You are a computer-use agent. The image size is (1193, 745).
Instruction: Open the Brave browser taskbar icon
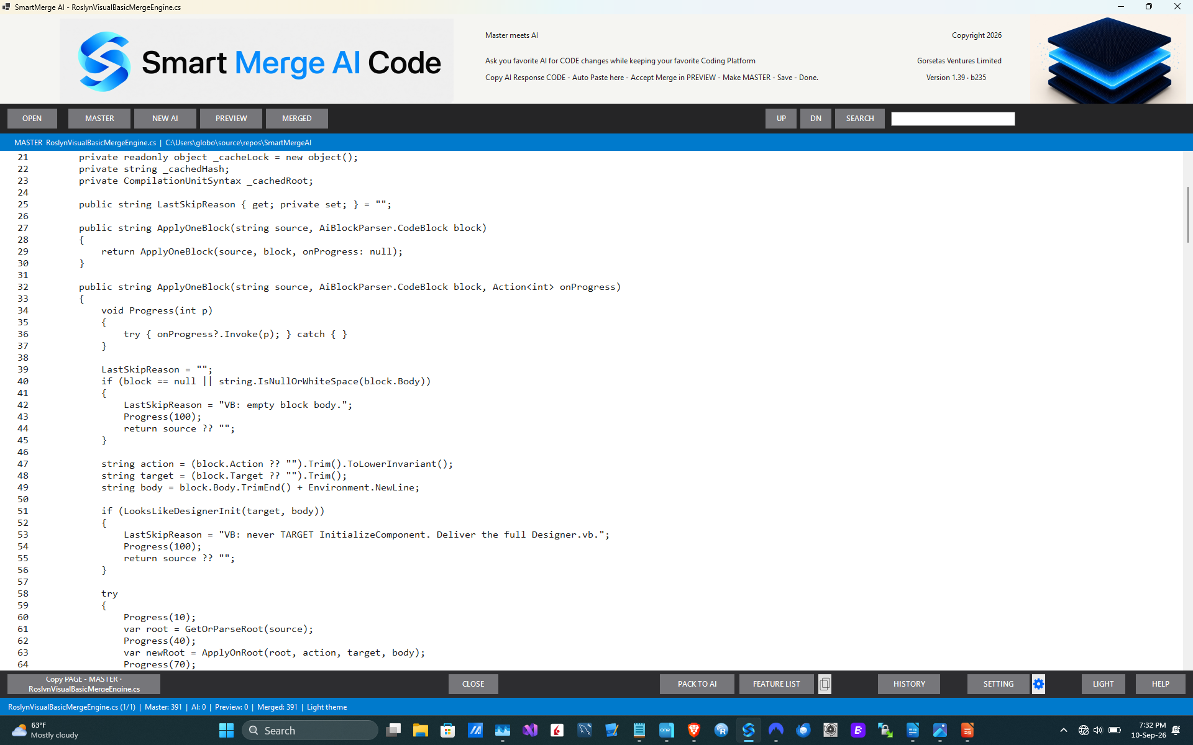(x=694, y=730)
